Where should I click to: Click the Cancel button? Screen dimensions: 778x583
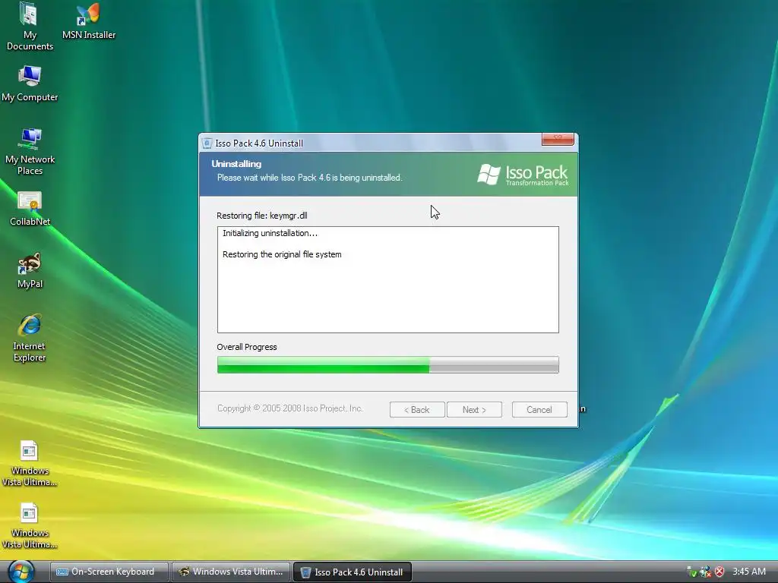coord(539,409)
